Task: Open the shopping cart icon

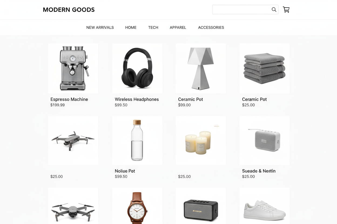Action: coord(286,10)
